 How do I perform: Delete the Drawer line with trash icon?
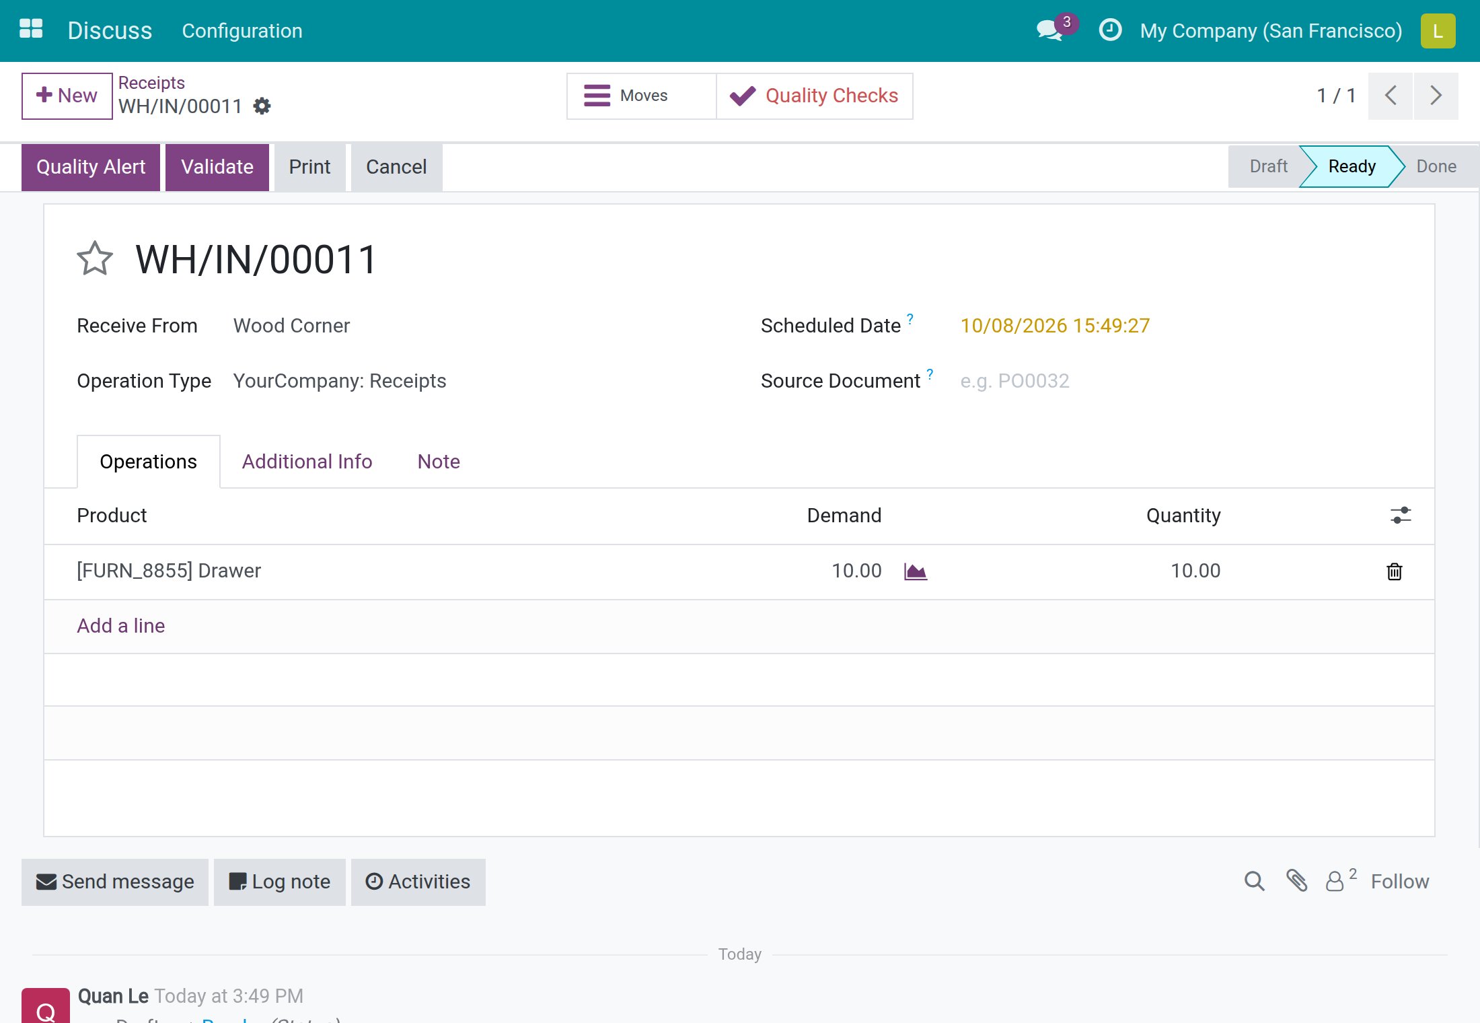tap(1394, 571)
